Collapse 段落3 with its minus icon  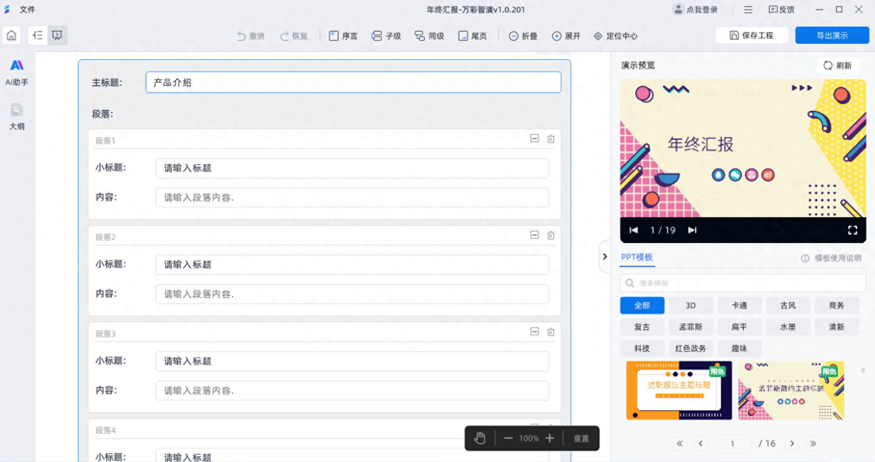click(535, 331)
